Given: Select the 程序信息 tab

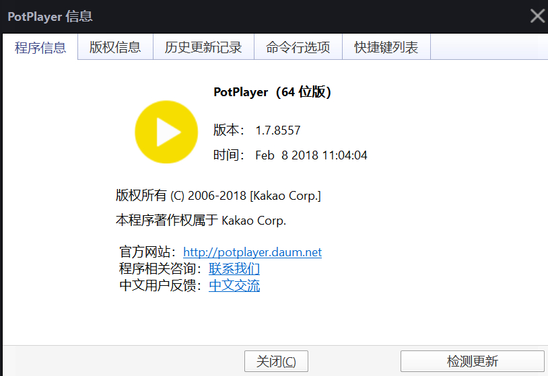Looking at the screenshot, I should 40,47.
